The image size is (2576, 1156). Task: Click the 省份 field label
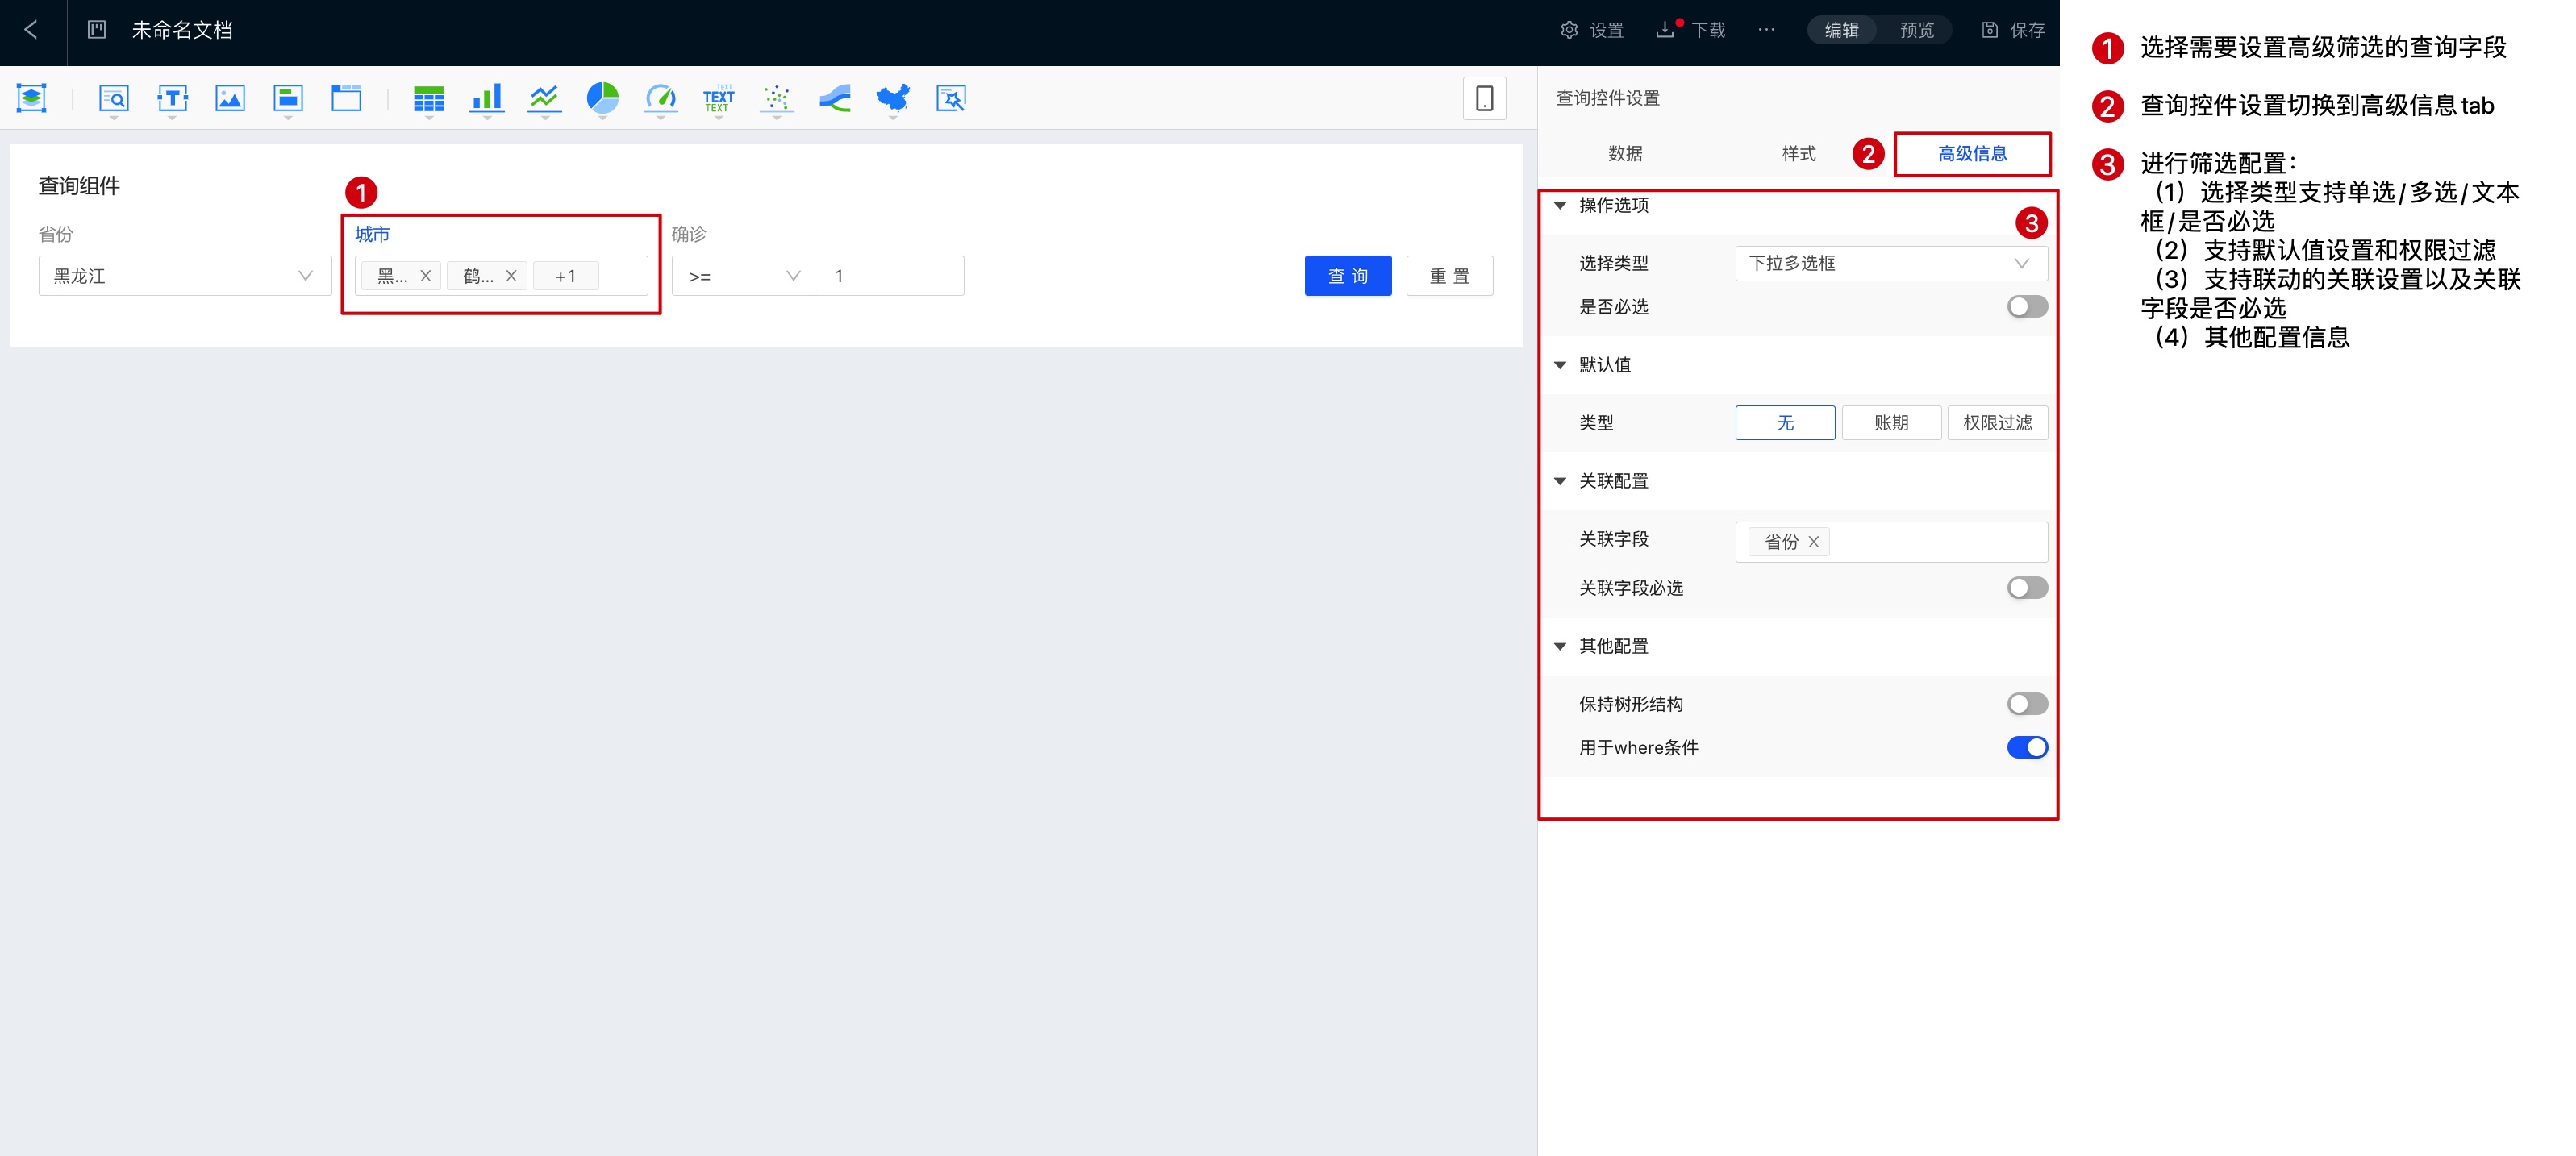(x=56, y=234)
